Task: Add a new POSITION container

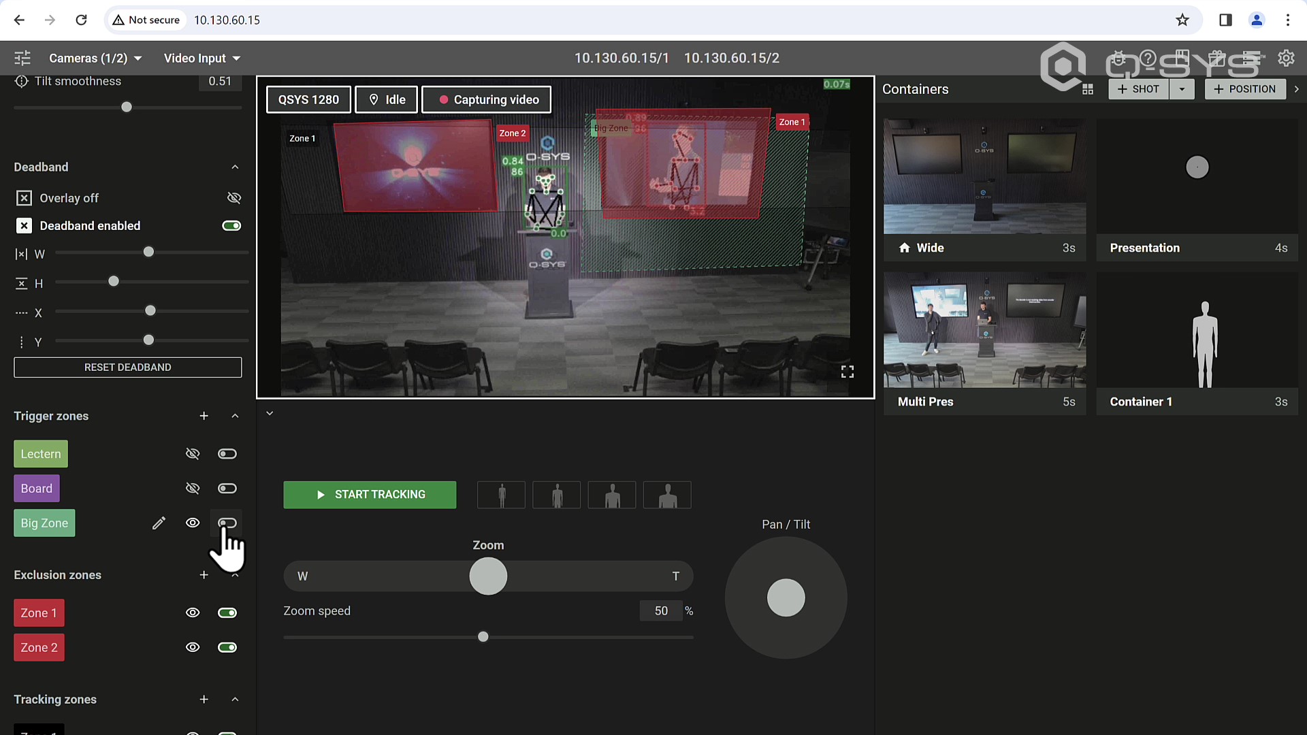Action: pos(1245,89)
